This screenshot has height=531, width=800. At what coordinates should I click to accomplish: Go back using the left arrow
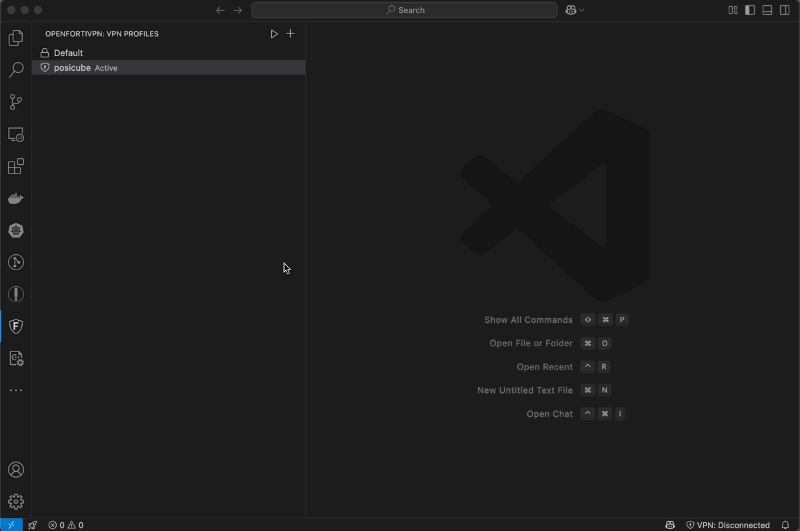click(x=221, y=10)
